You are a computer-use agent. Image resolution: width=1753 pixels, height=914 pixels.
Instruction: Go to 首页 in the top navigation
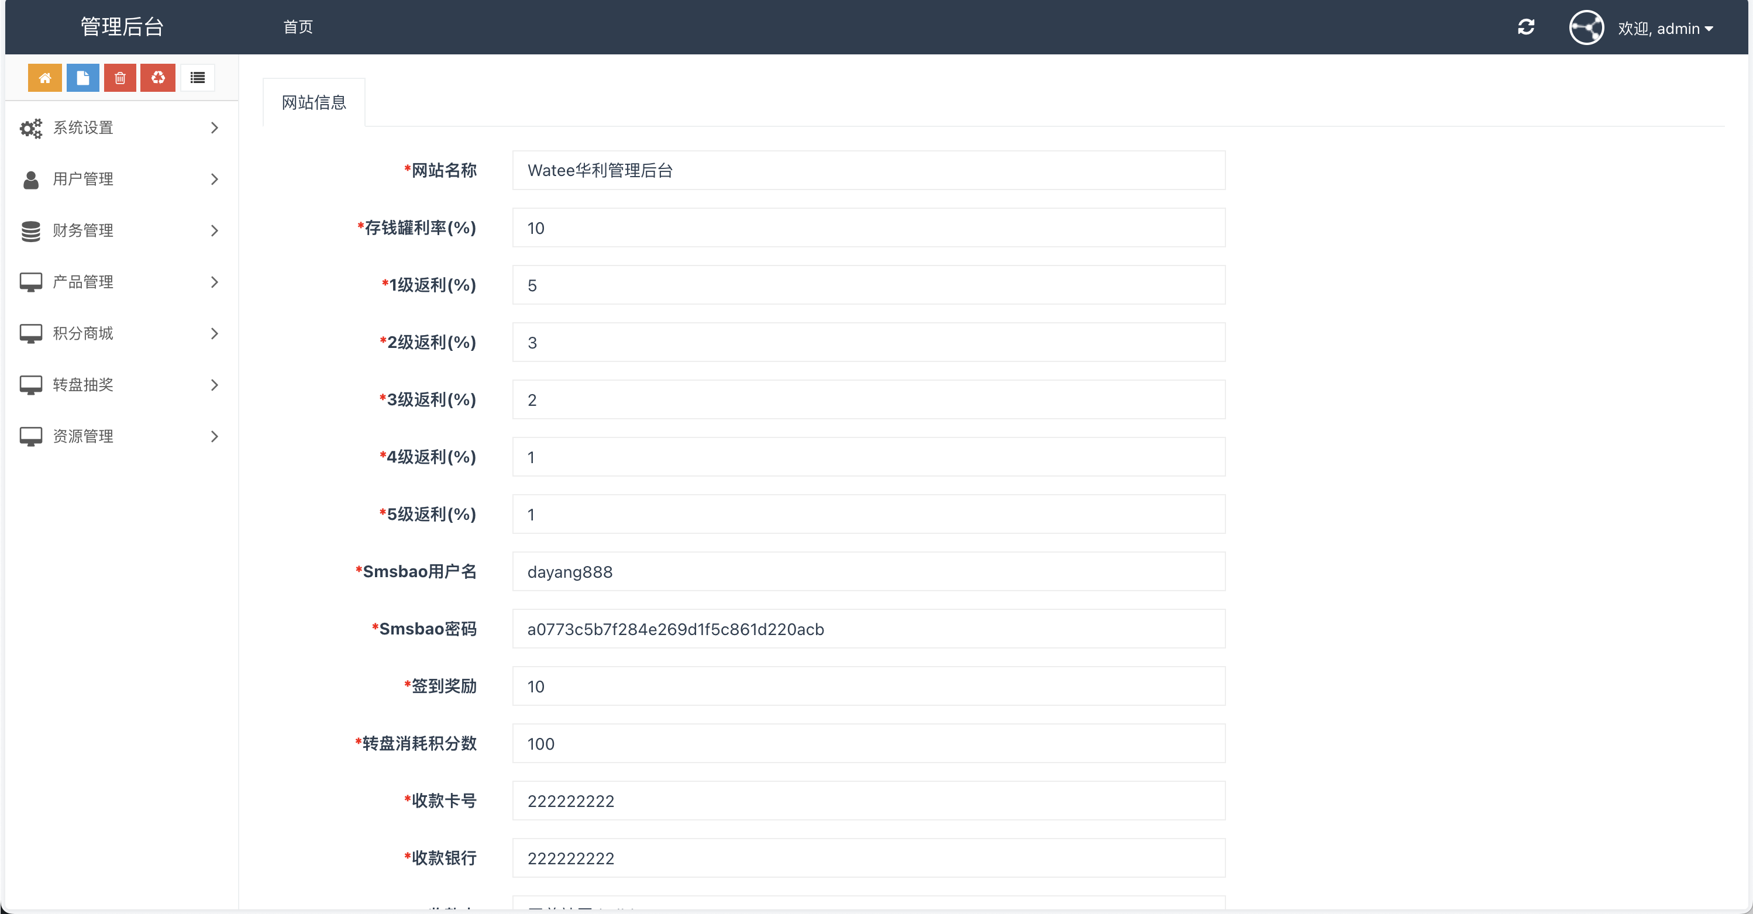(298, 27)
